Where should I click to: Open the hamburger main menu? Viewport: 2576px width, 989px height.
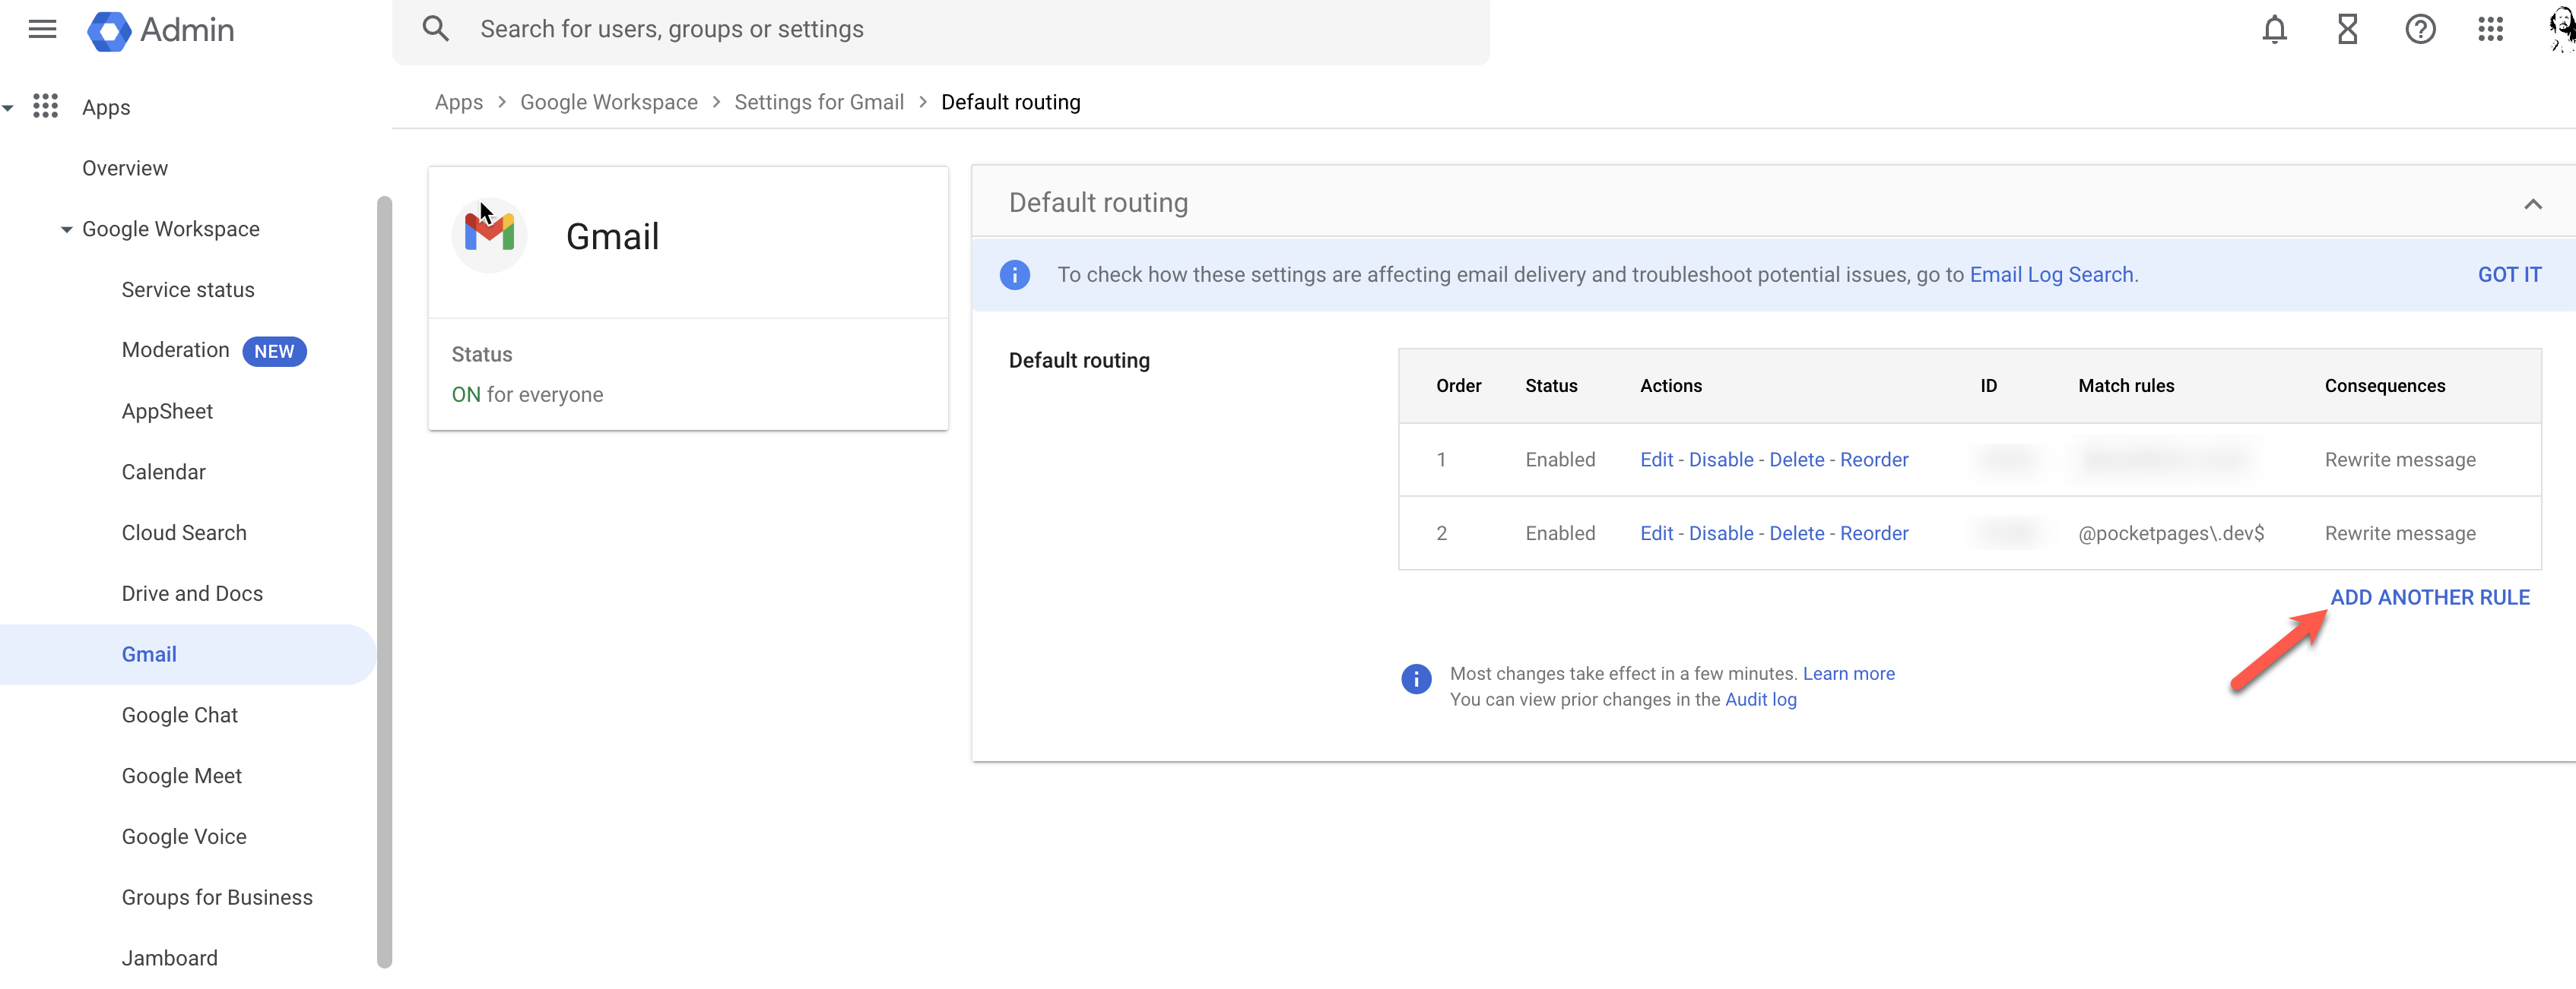pyautogui.click(x=42, y=29)
